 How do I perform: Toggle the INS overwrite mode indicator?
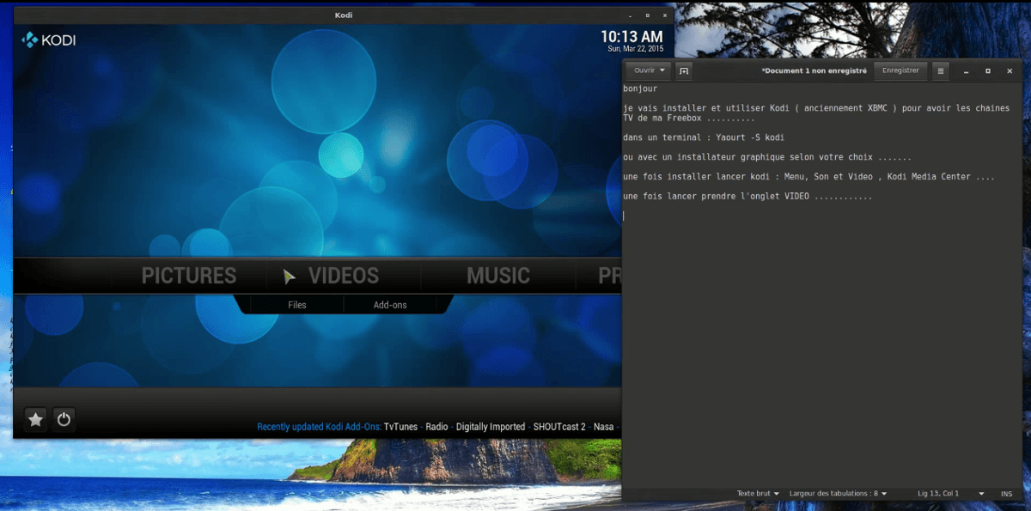click(x=1006, y=494)
